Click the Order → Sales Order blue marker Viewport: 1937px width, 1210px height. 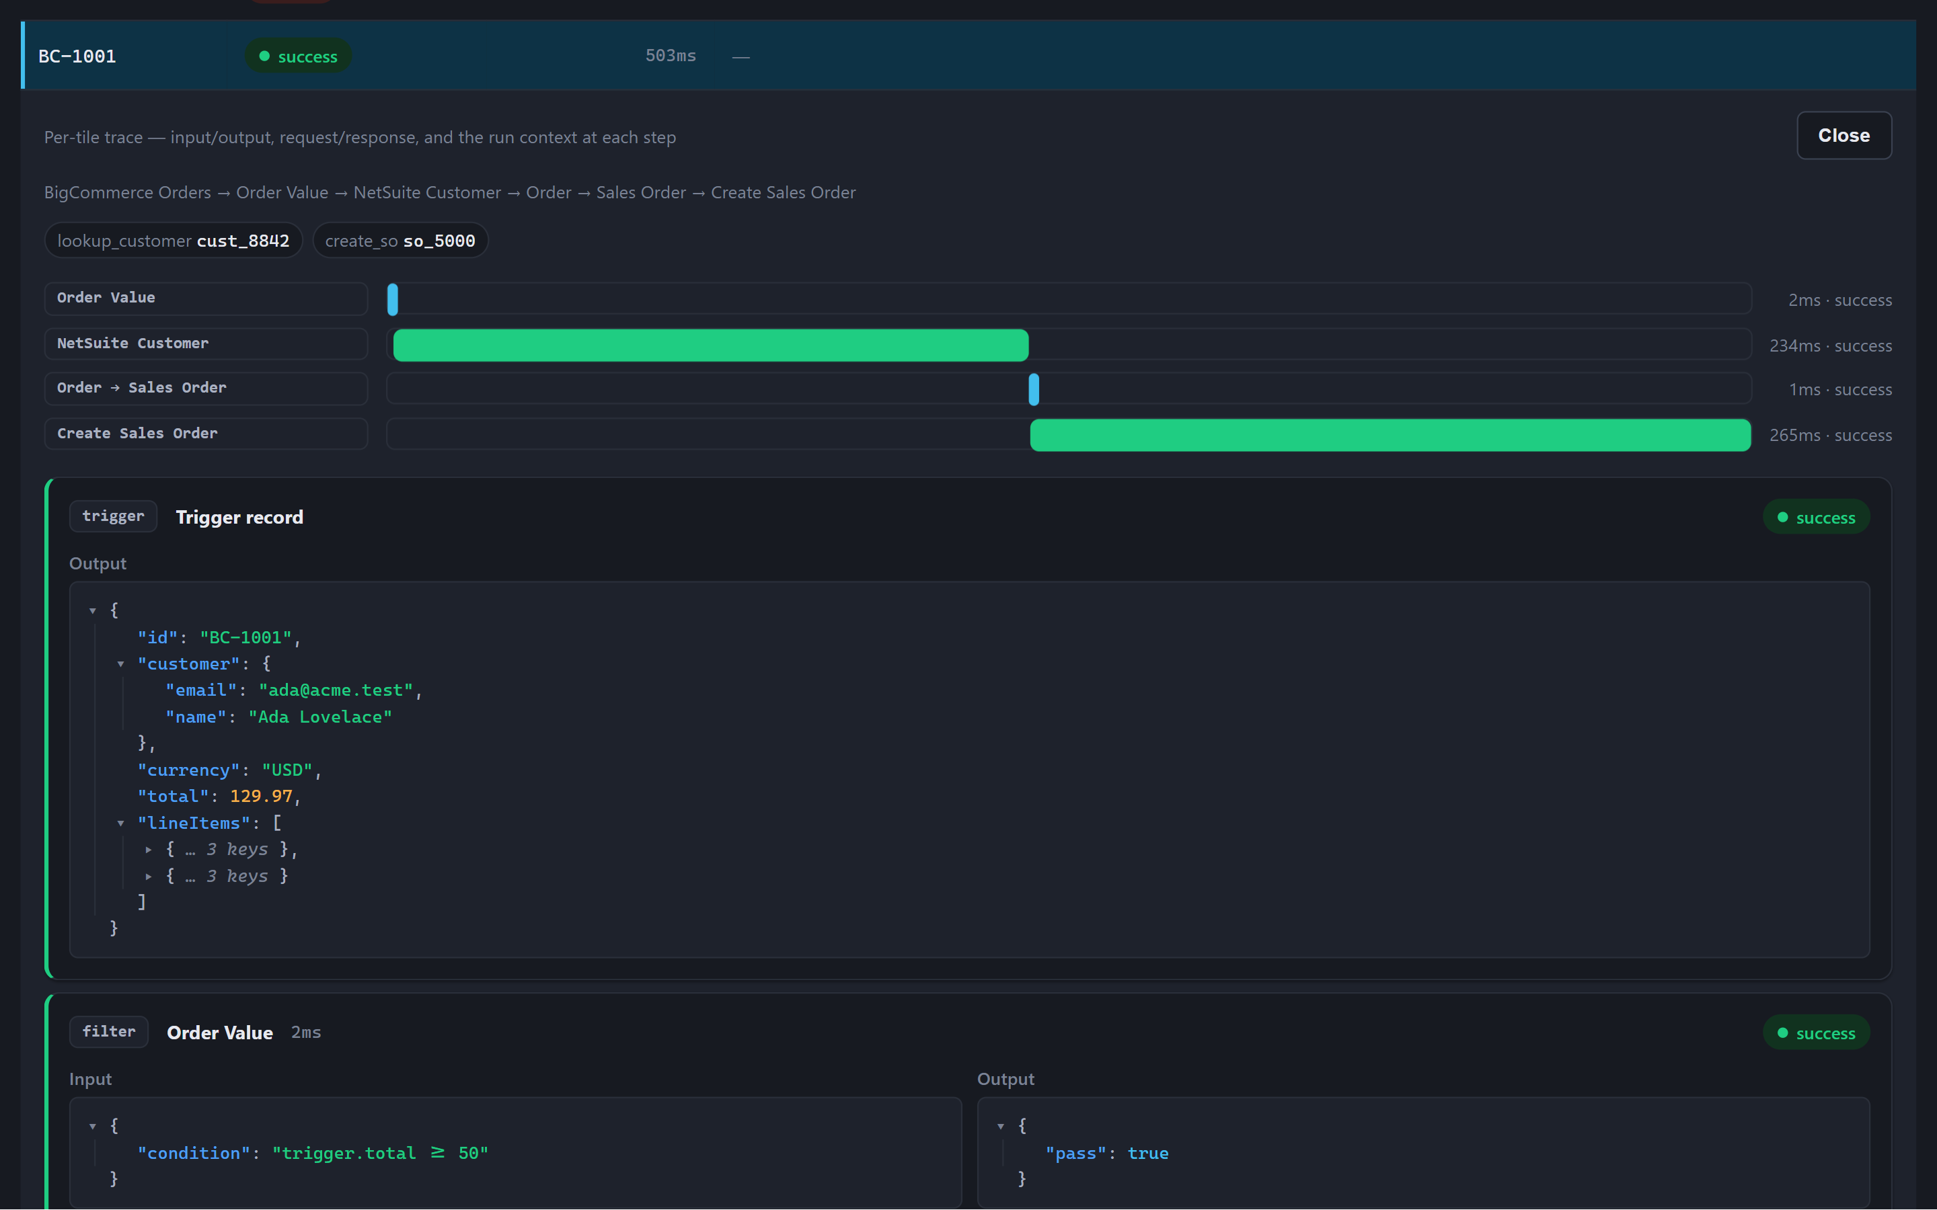(1034, 390)
